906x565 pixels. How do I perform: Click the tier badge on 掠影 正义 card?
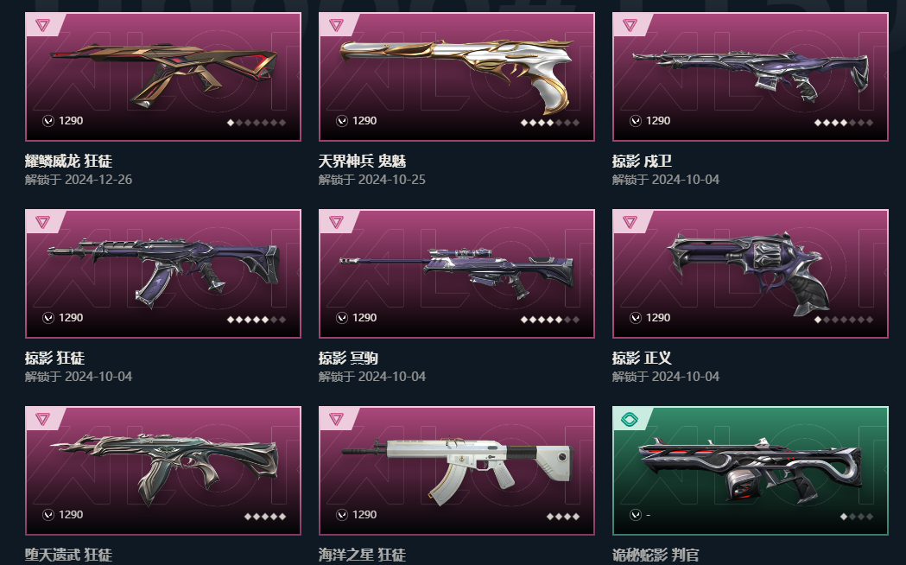point(630,222)
